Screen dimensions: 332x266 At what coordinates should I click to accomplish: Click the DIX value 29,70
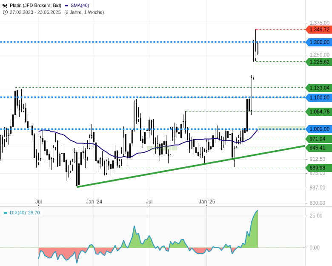34,213
